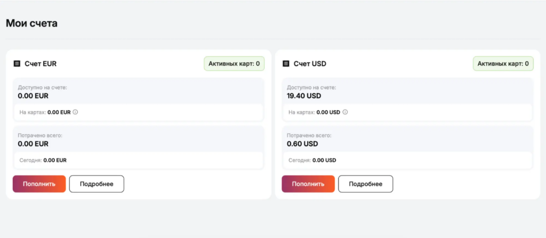Select the Счет EUR title
The width and height of the screenshot is (546, 238).
(x=41, y=64)
